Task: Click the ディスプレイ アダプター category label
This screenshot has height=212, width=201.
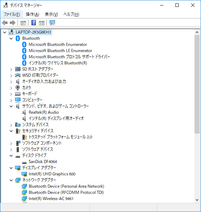Action: [39, 168]
